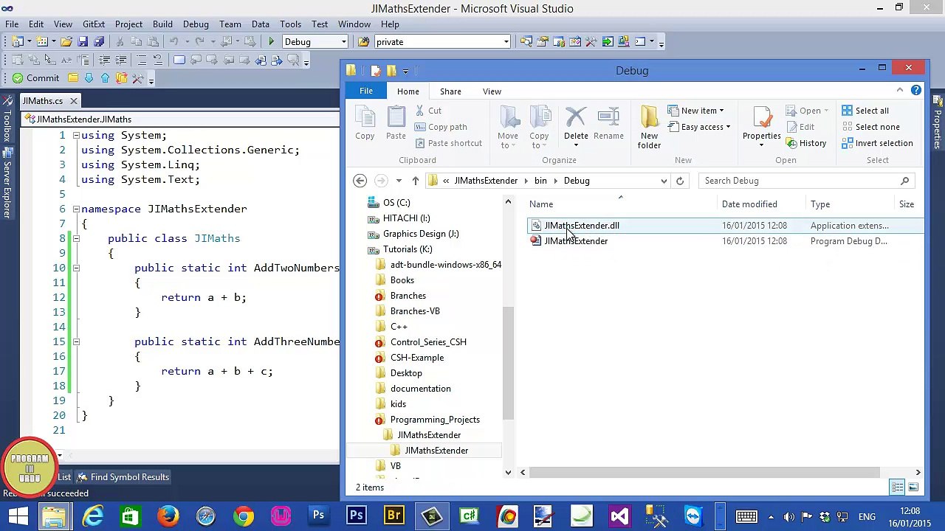Click Invert selection in ribbon
This screenshot has height=531, width=945.
877,143
